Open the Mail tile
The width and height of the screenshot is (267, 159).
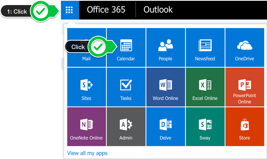click(87, 47)
